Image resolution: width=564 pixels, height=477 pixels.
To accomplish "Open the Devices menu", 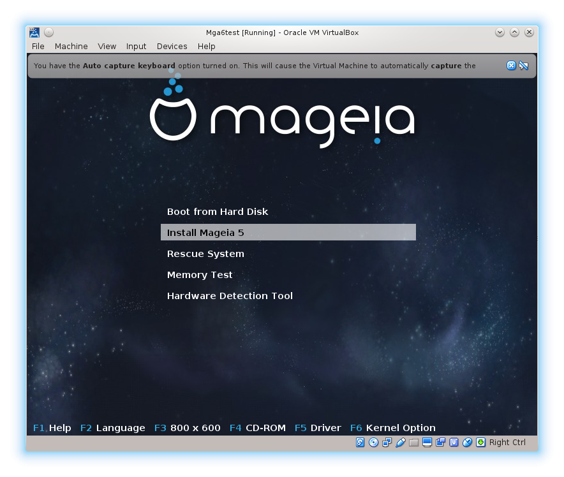I will (x=172, y=47).
